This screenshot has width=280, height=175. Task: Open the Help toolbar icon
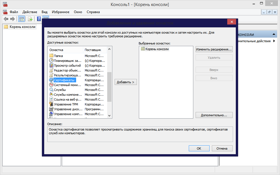point(39,19)
